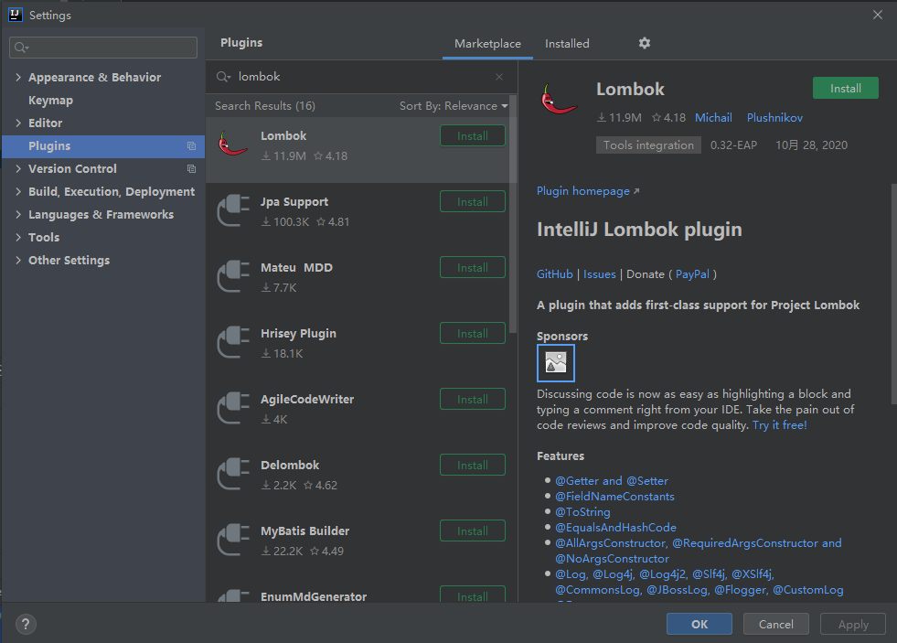Select the Hrisey Plugin result name
This screenshot has width=897, height=643.
[298, 334]
